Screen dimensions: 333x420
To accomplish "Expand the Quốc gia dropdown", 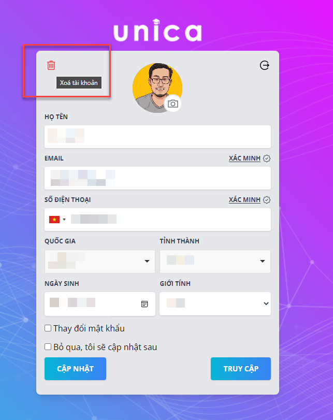I will pyautogui.click(x=100, y=262).
